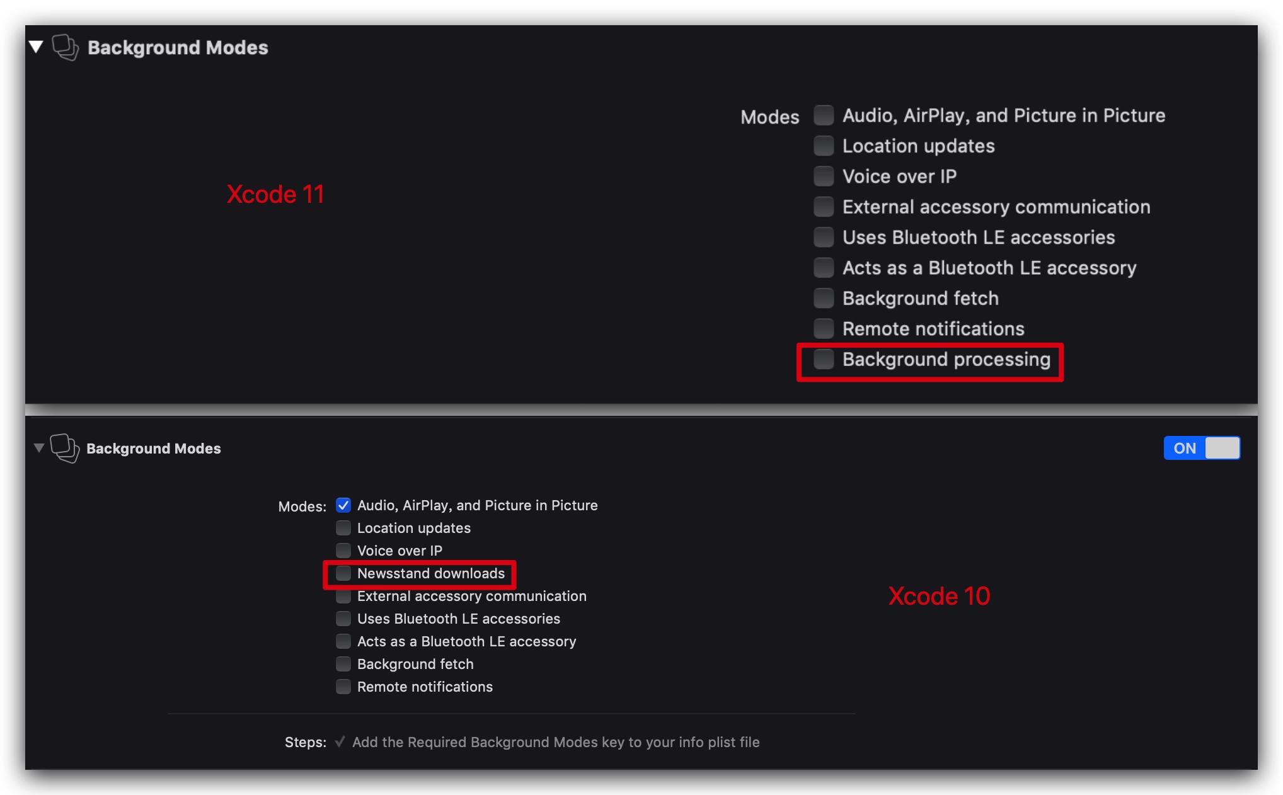Enable Background processing checkbox
1283x795 pixels.
[823, 359]
